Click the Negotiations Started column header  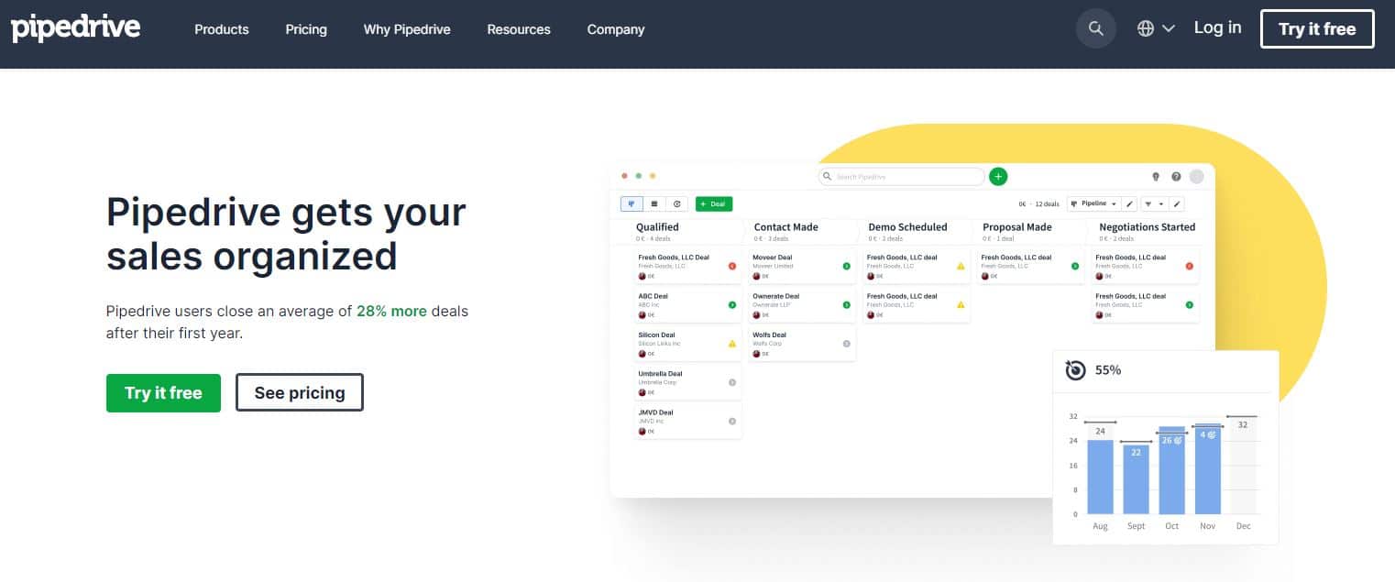[1147, 226]
